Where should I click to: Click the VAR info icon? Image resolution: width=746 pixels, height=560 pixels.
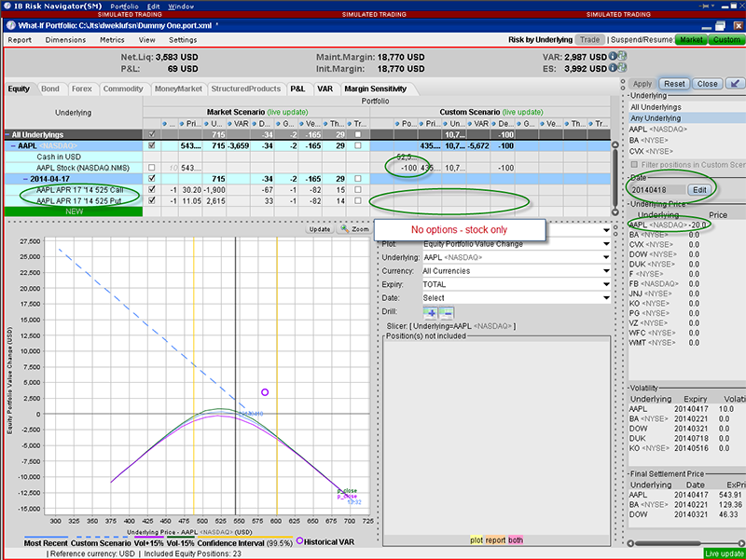tap(613, 56)
